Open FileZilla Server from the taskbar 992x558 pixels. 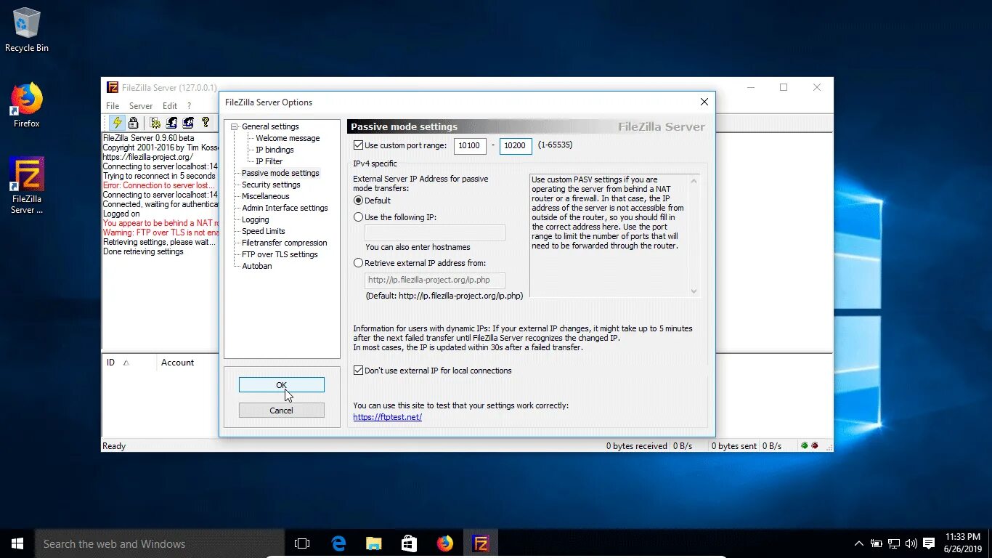pos(481,543)
